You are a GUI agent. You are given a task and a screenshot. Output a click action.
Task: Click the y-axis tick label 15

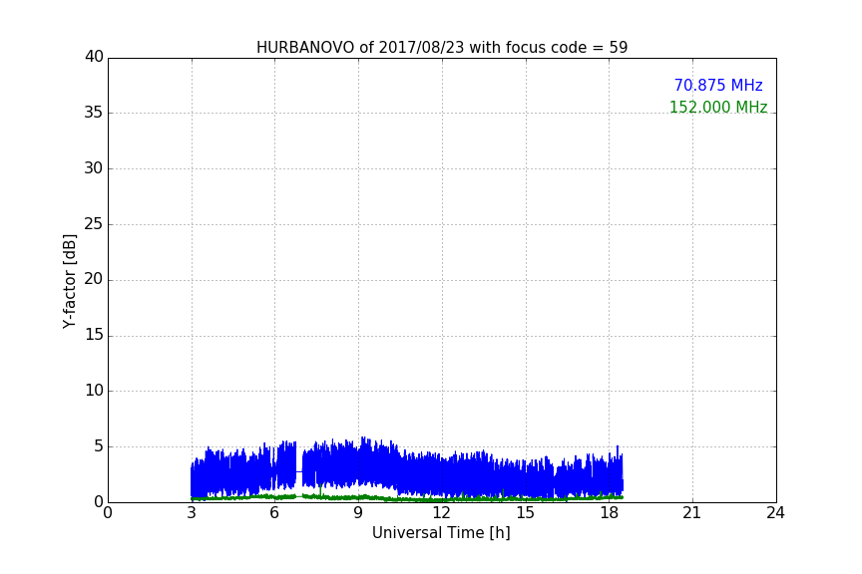[x=94, y=335]
